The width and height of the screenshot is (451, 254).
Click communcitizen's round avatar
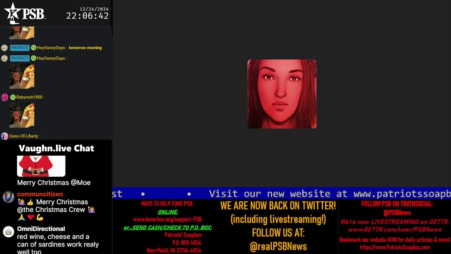pyautogui.click(x=8, y=197)
